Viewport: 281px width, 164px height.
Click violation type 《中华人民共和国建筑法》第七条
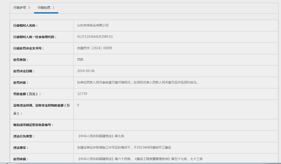point(101,136)
